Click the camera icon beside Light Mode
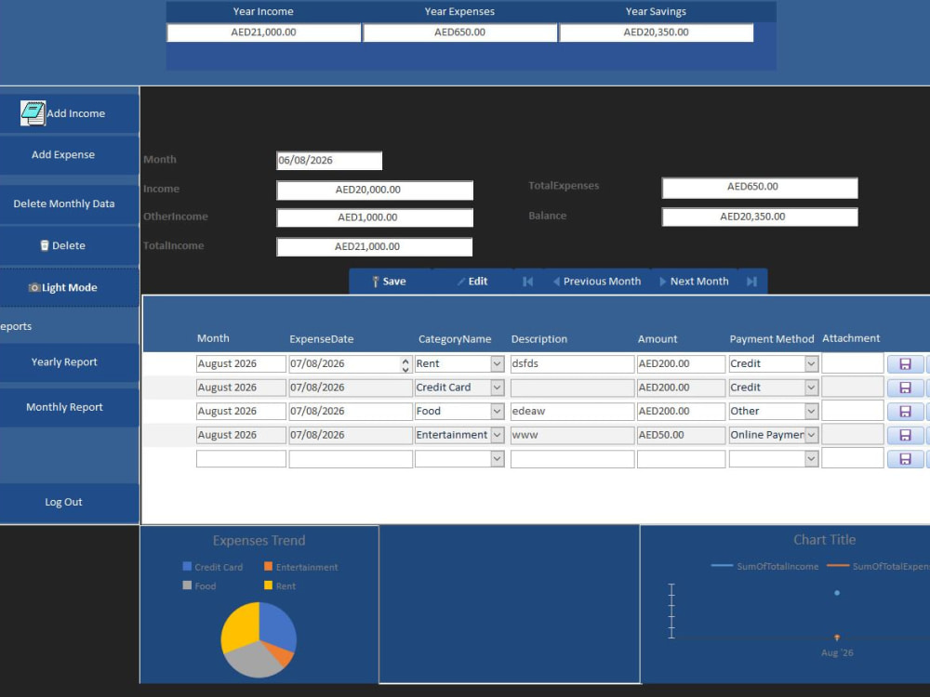The width and height of the screenshot is (930, 697). [34, 287]
